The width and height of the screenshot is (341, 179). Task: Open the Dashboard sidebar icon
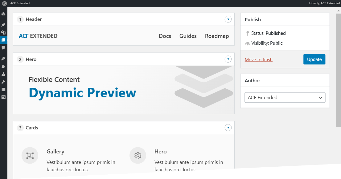point(3,14)
